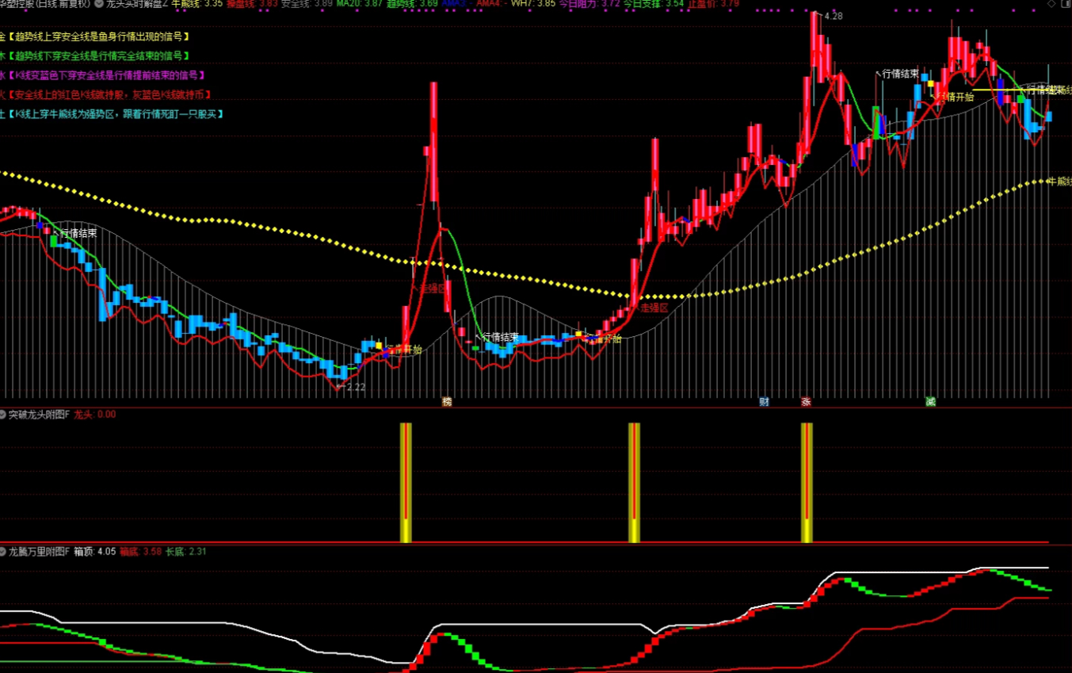This screenshot has width=1072, height=673.
Task: Click the 精 info marker on the timeline
Action: point(447,402)
